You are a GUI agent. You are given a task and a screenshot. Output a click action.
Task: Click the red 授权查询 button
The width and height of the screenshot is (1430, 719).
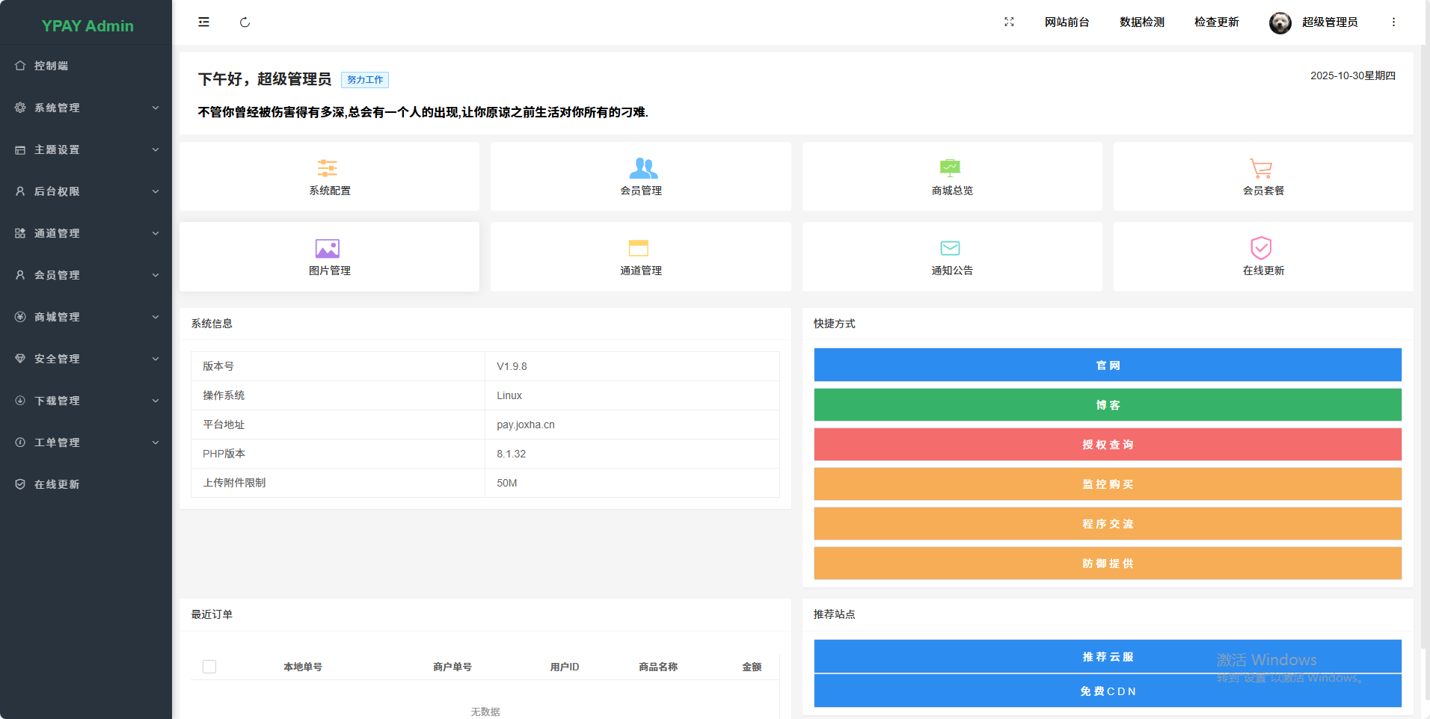(1108, 445)
